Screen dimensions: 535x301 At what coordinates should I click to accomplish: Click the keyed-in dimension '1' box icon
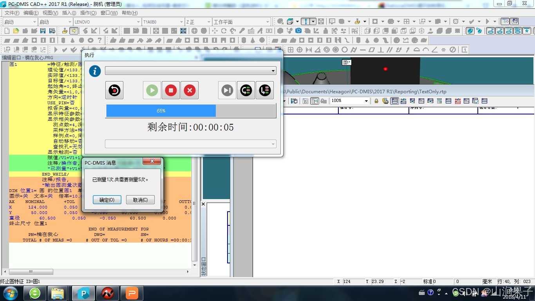pyautogui.click(x=464, y=50)
